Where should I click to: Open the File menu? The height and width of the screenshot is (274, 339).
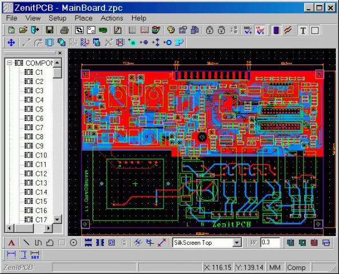point(11,18)
